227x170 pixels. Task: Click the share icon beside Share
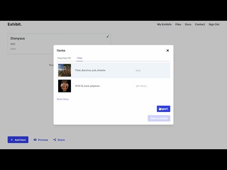[x=54, y=140]
